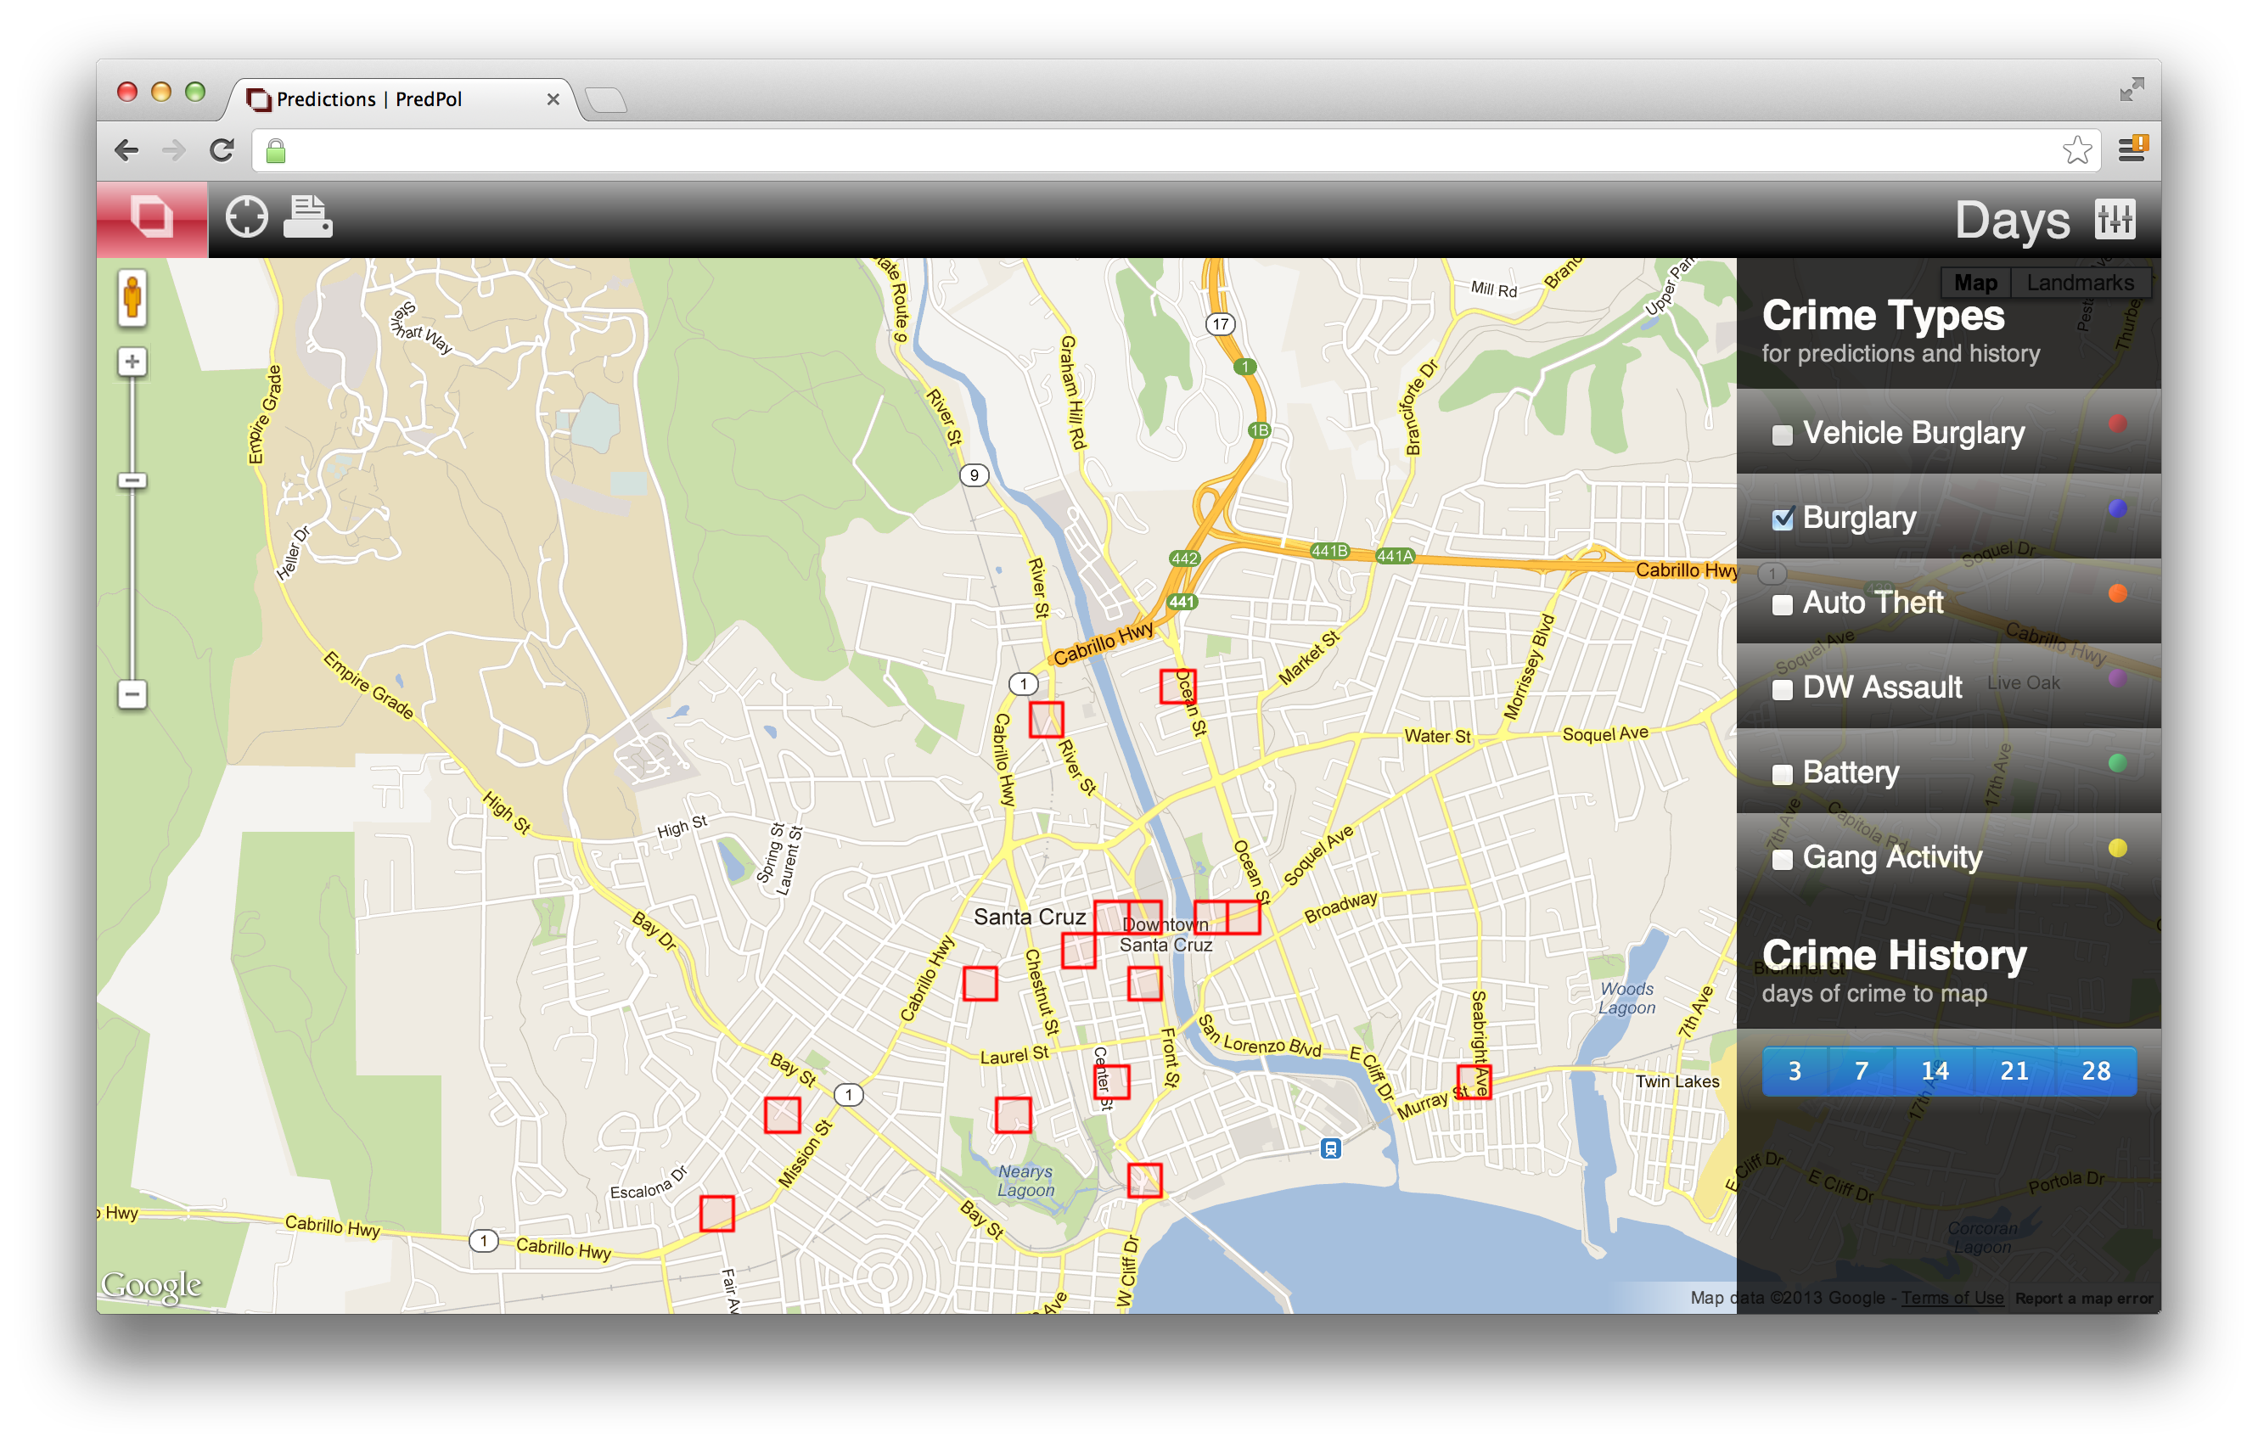Click the map zoom slider handle
The height and width of the screenshot is (1448, 2258).
pos(132,480)
